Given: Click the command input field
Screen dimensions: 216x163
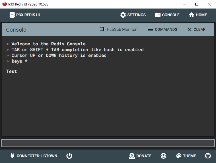Looking at the screenshot, I should (x=108, y=143).
